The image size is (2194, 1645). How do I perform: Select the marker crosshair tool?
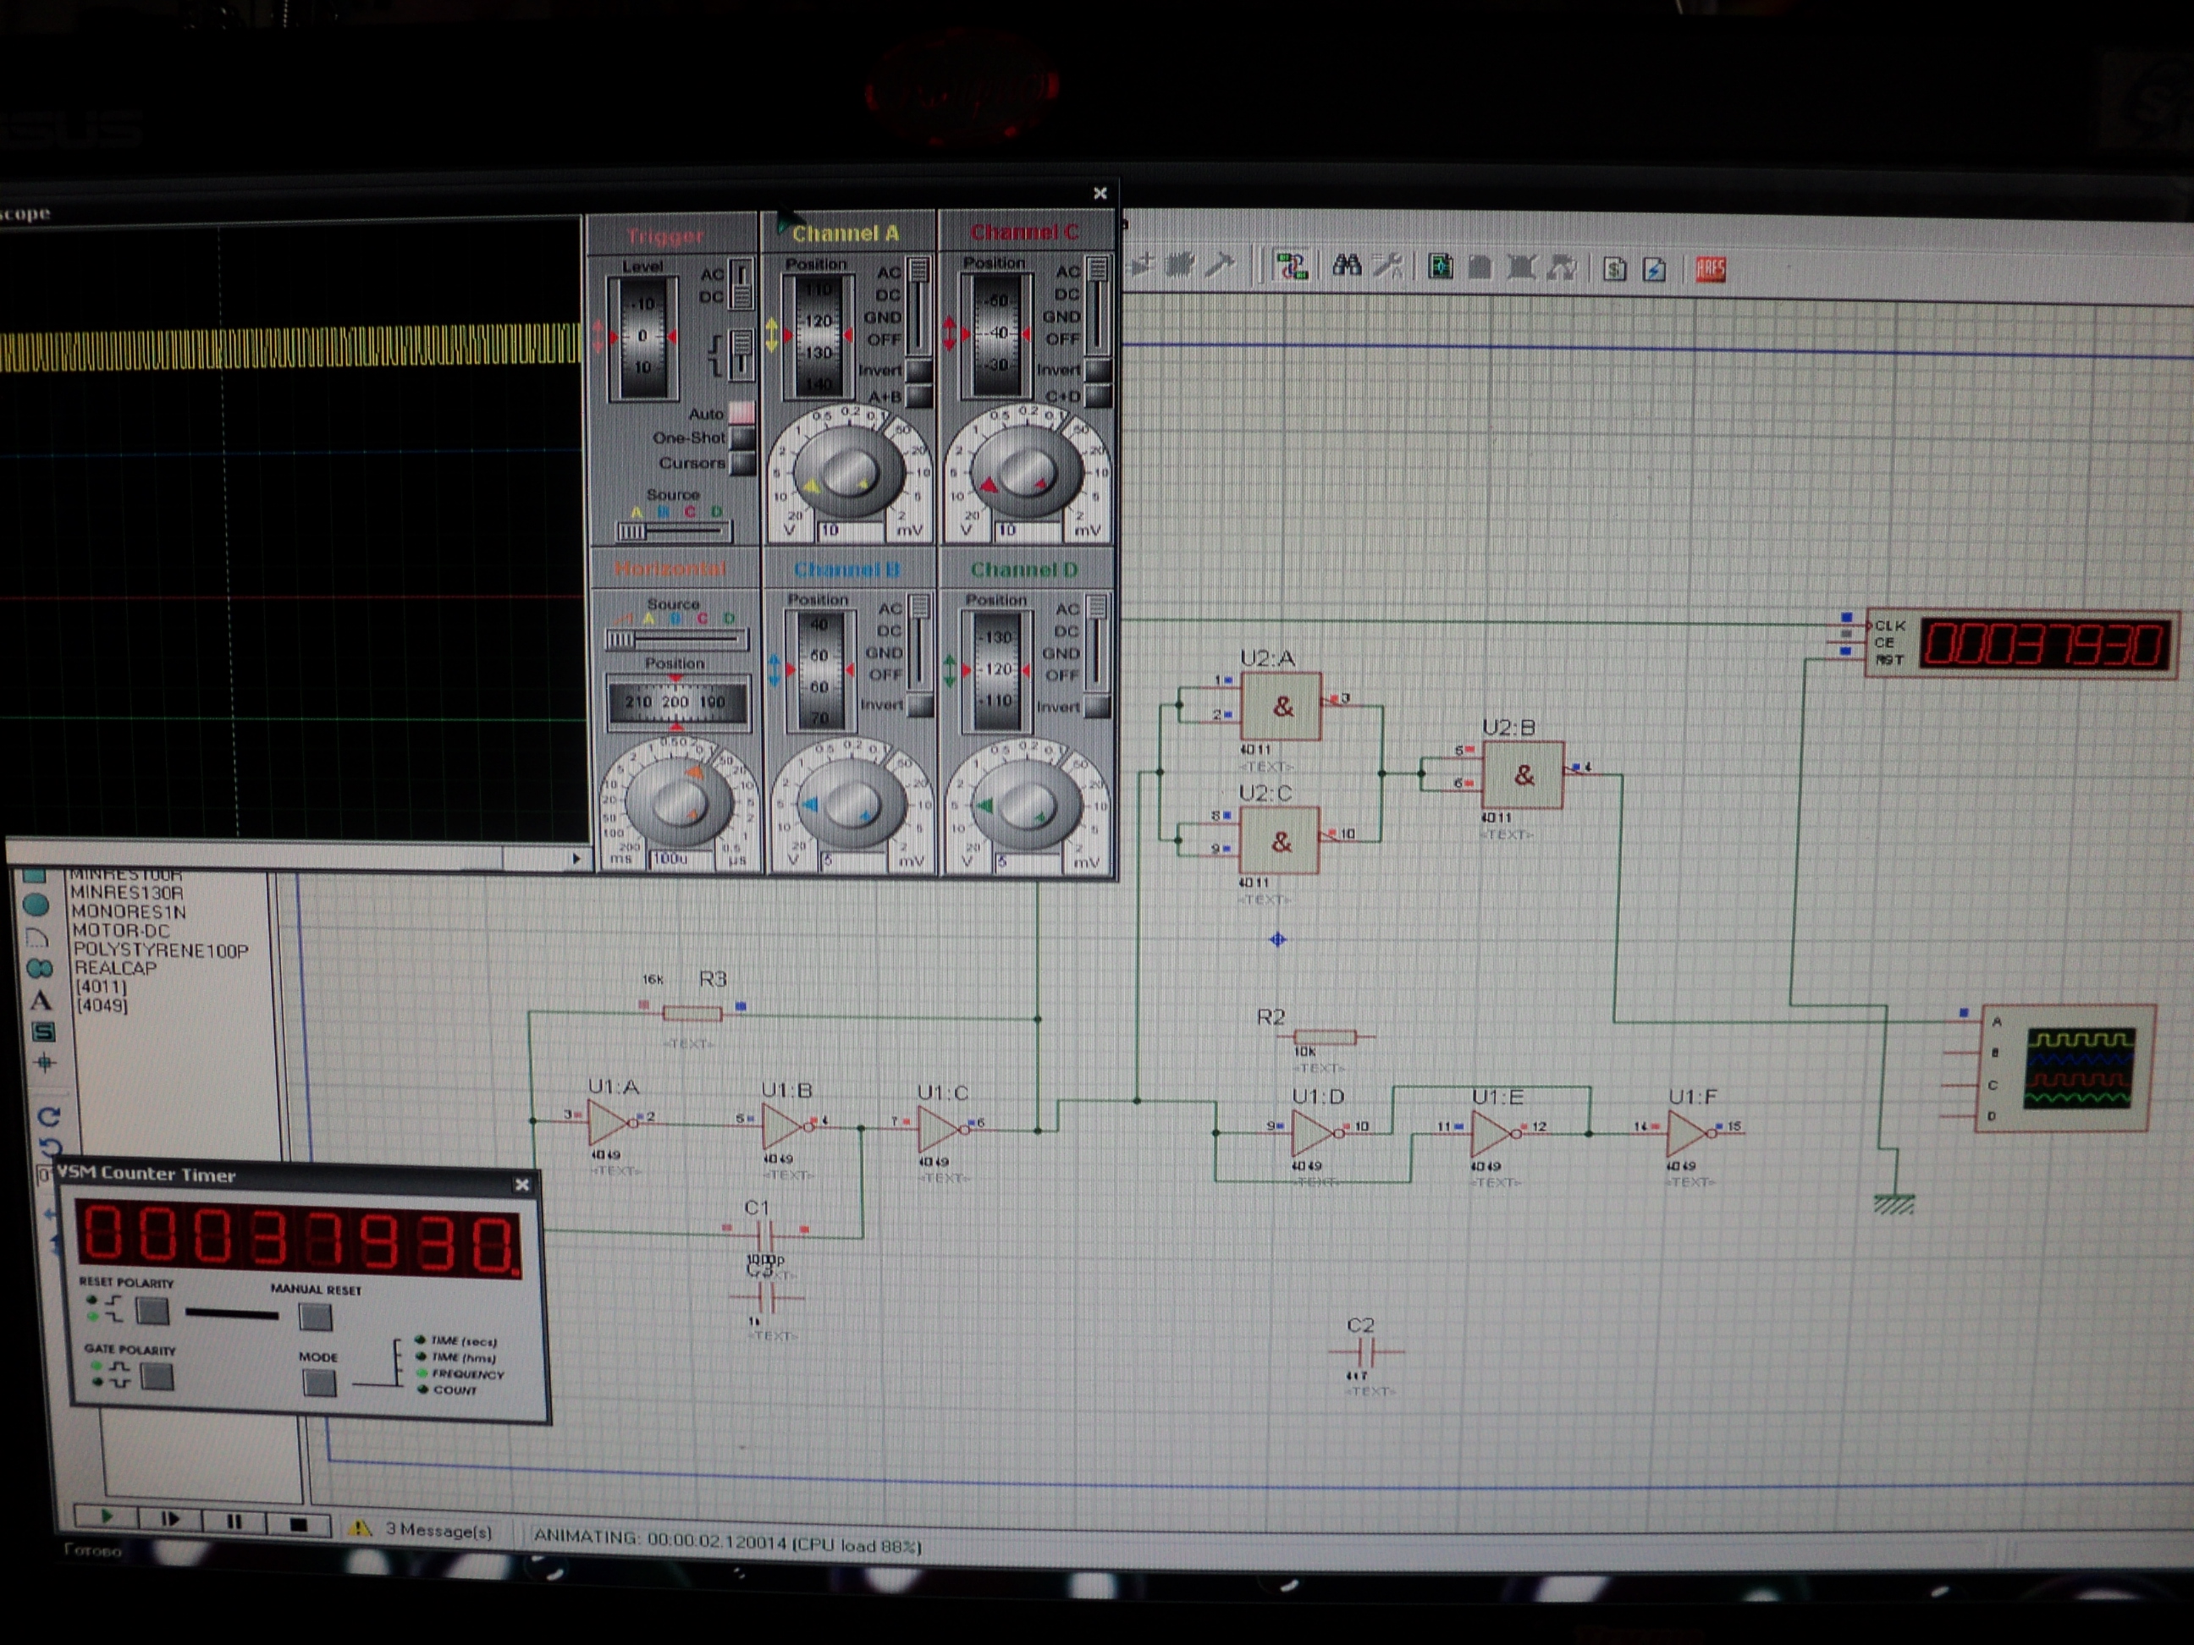click(x=44, y=1063)
